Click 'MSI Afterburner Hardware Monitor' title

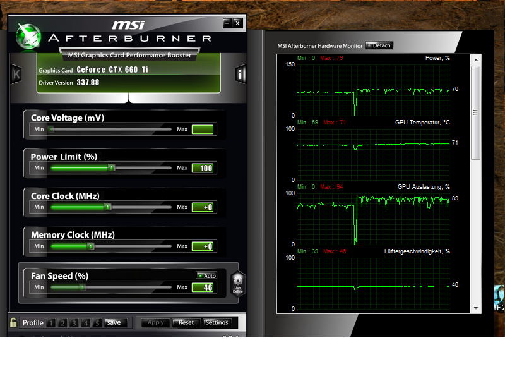click(x=320, y=46)
